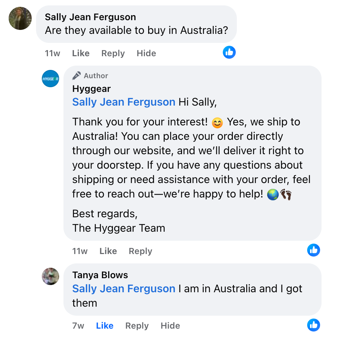Screen dimensions: 354x338
Task: View like reaction on Hyggear's reply
Action: click(314, 250)
